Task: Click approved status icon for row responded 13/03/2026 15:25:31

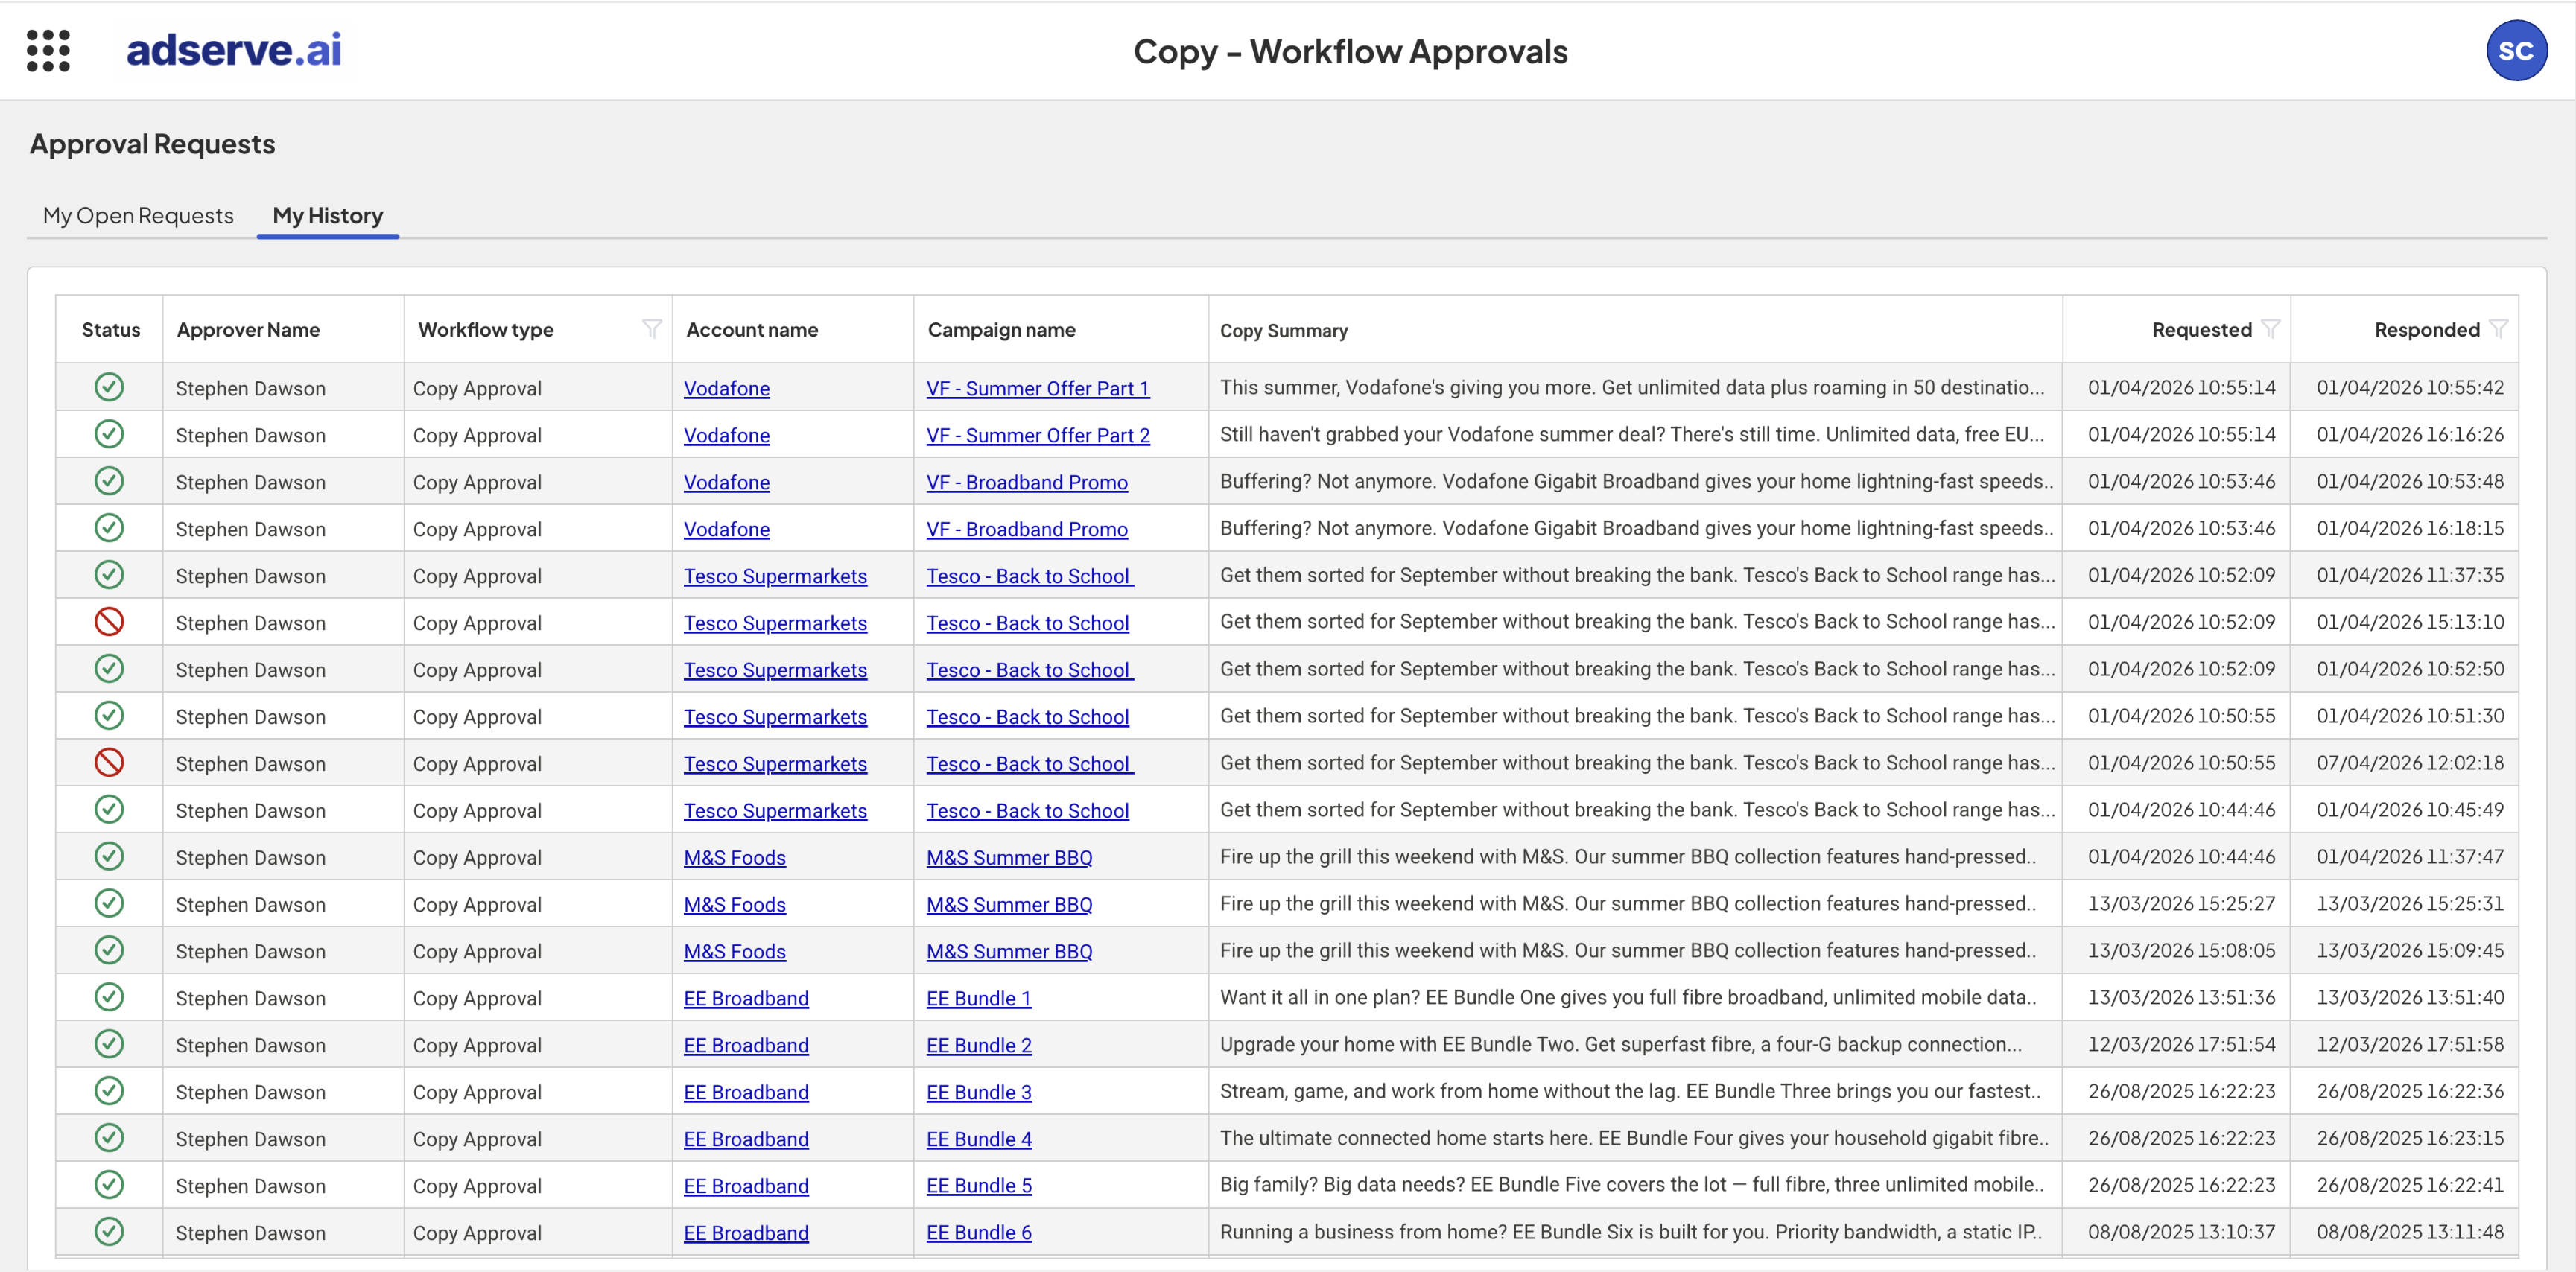Action: [109, 903]
